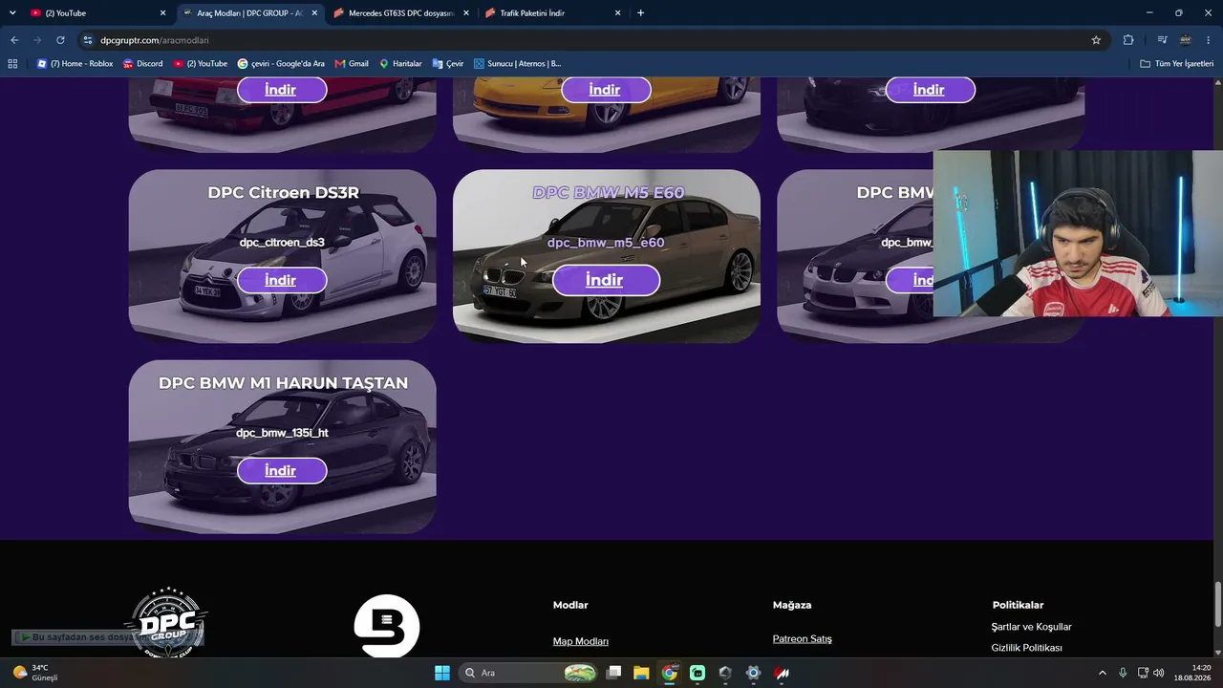Click İndir on the top-row black car card

(930, 90)
